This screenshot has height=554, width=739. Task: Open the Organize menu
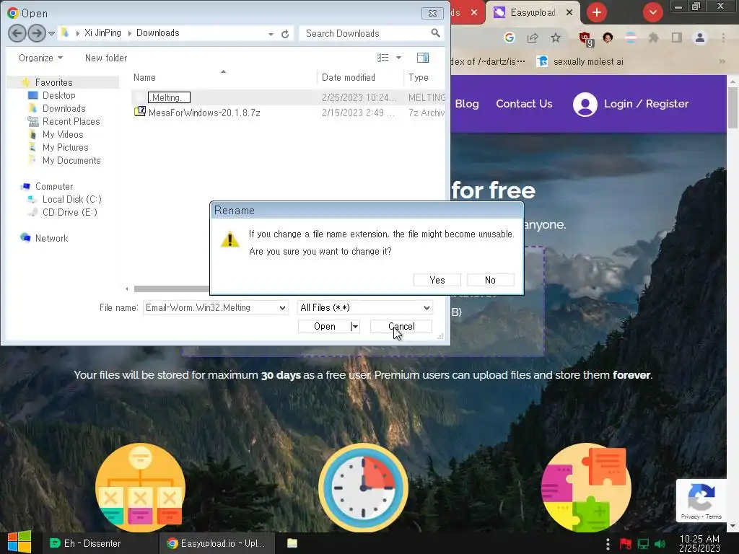40,58
